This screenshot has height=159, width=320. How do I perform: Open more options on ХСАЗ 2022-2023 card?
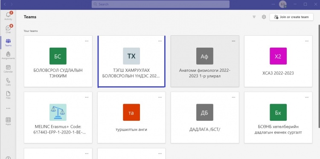[307, 41]
